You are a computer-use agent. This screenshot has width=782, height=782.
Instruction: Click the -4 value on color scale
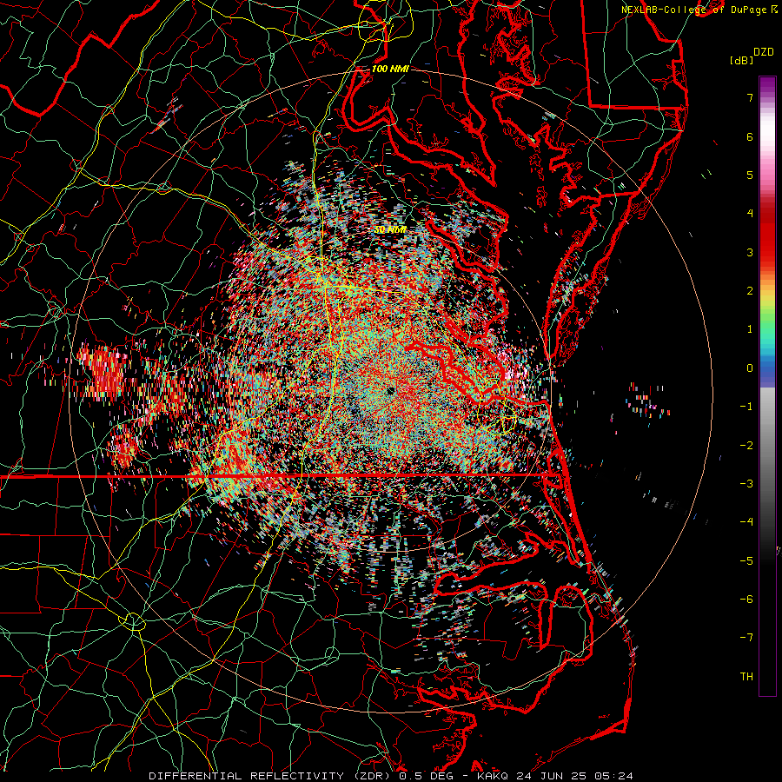click(x=746, y=522)
